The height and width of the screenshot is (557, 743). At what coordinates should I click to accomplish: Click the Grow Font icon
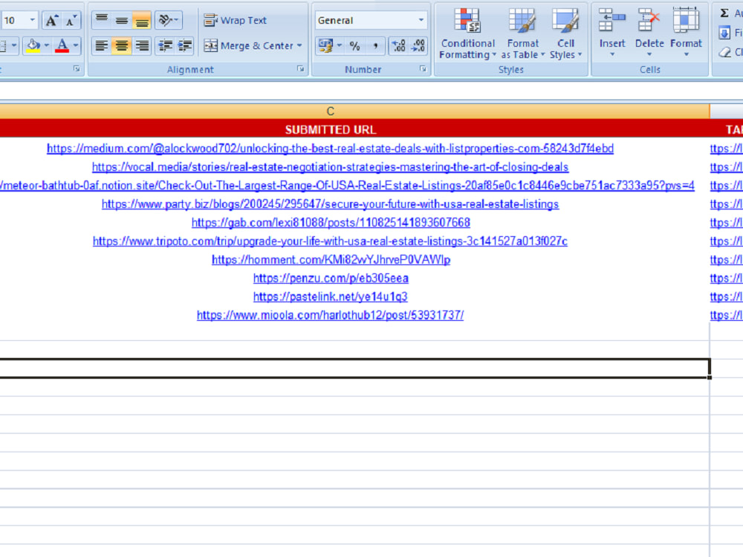click(51, 20)
